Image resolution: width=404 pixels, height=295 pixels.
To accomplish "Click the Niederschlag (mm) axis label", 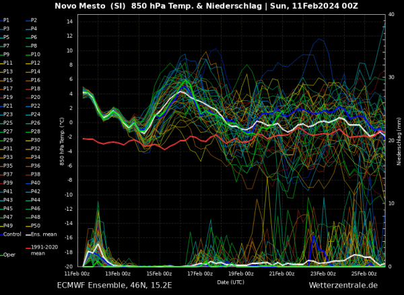I will [399, 140].
